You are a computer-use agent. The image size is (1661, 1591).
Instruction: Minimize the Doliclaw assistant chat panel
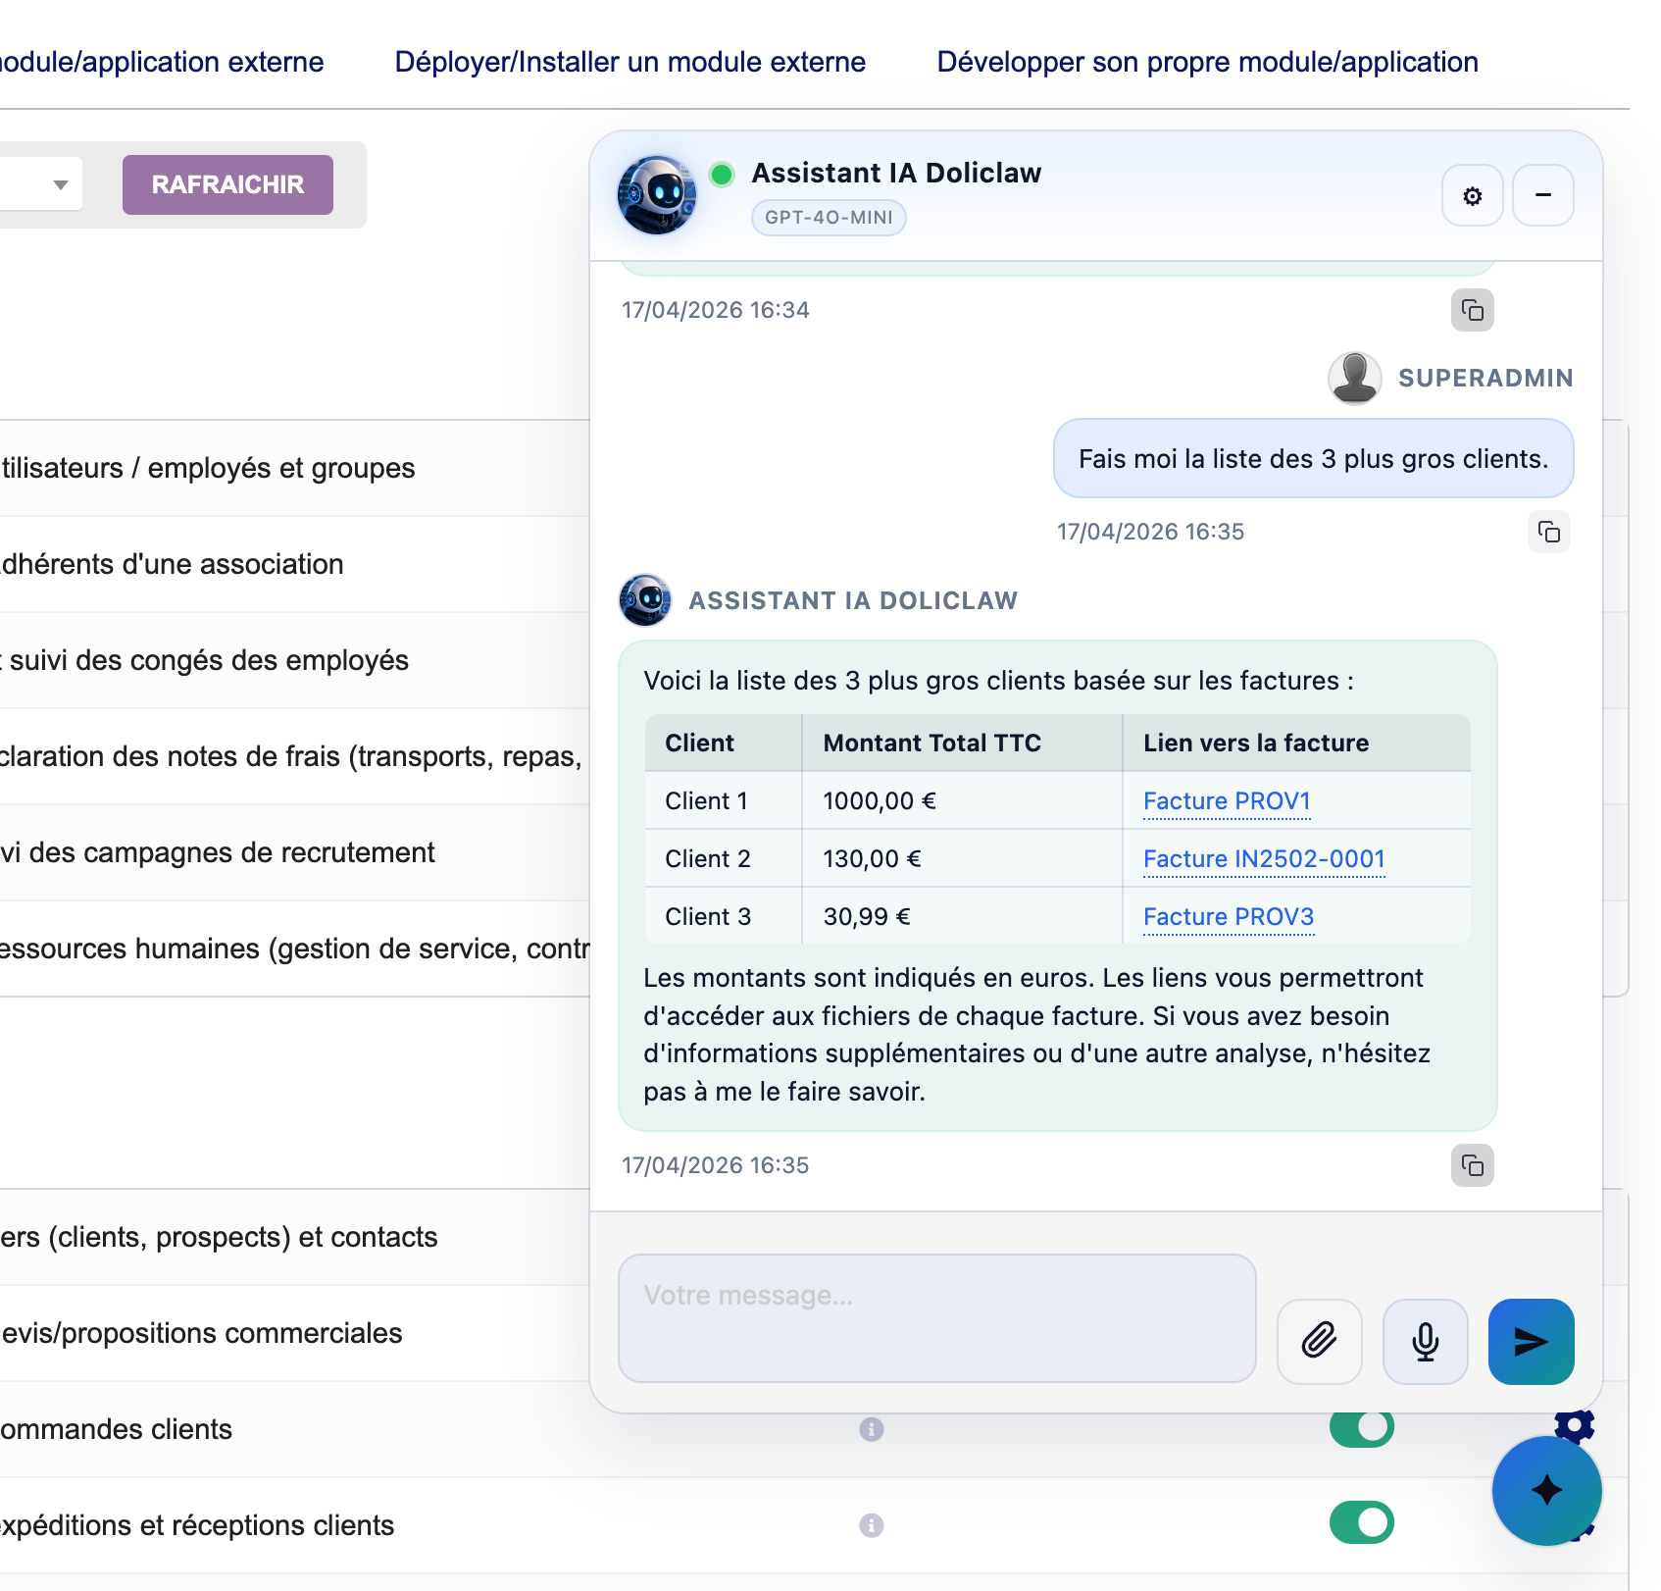[1542, 196]
